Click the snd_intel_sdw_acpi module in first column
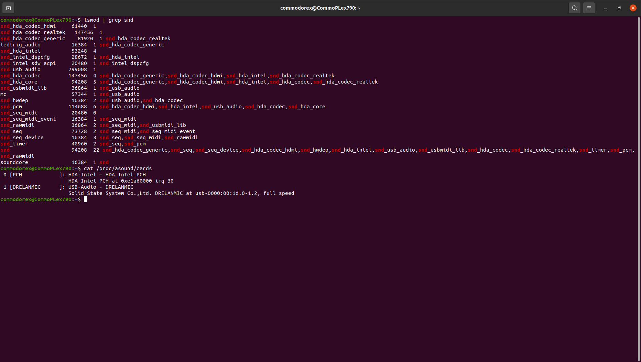 (28, 63)
